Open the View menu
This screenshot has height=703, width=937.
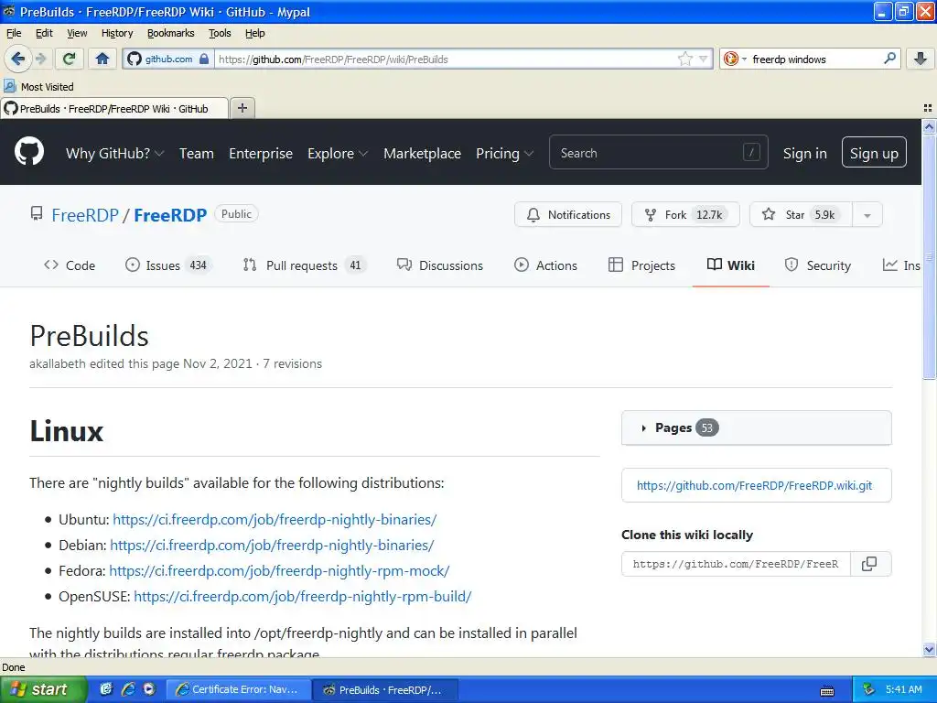coord(77,33)
